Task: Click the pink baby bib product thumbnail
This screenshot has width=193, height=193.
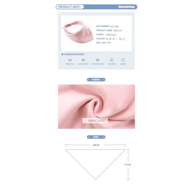Action: [78, 32]
